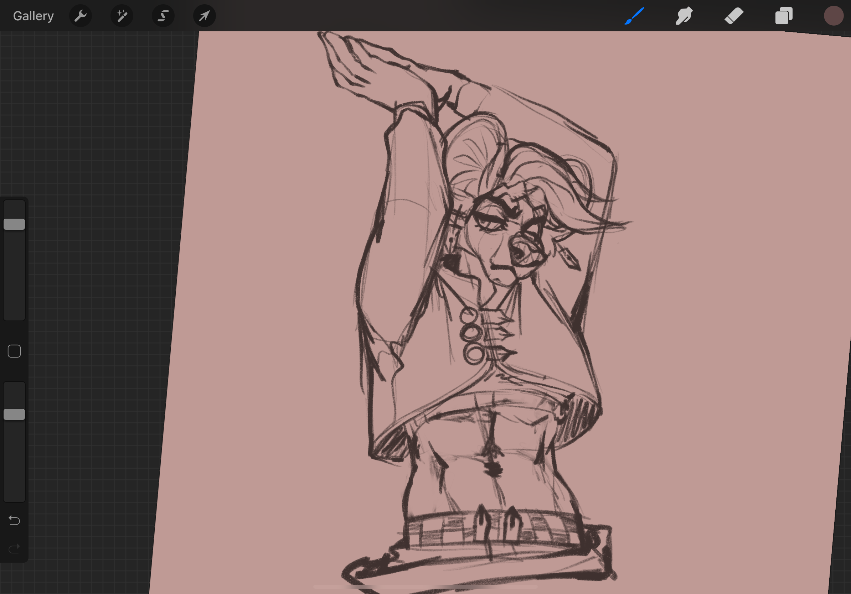Select the Eraser tool
Image resolution: width=851 pixels, height=594 pixels.
[x=734, y=16]
